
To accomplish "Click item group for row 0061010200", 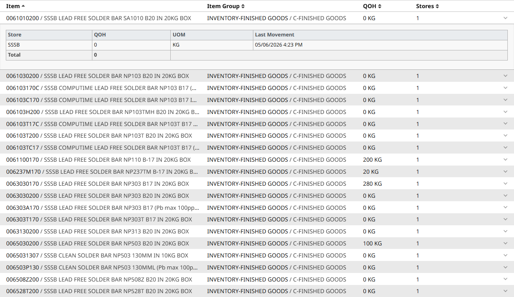I will (277, 18).
